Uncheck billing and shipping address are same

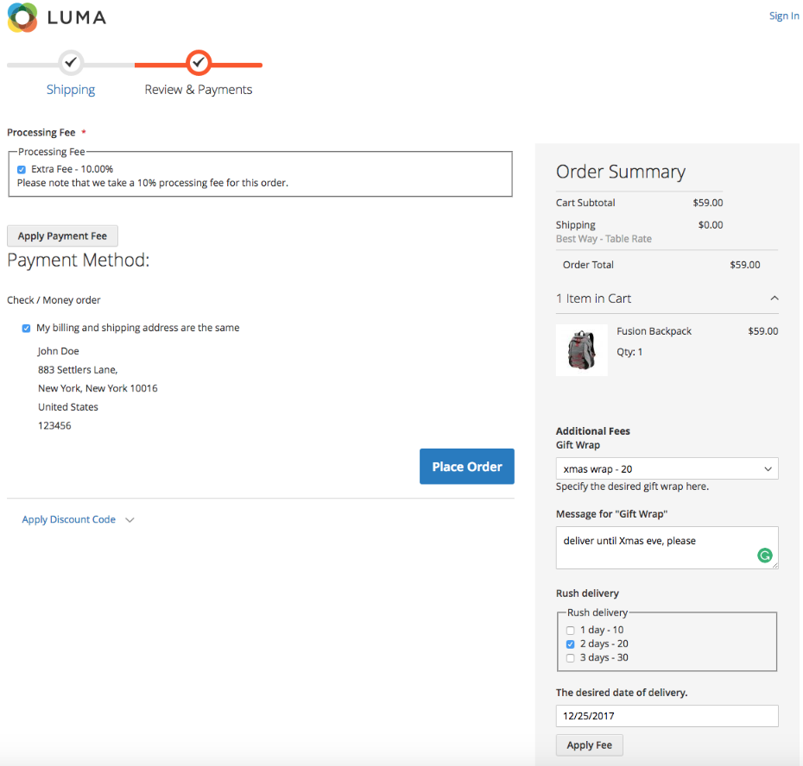coord(26,328)
